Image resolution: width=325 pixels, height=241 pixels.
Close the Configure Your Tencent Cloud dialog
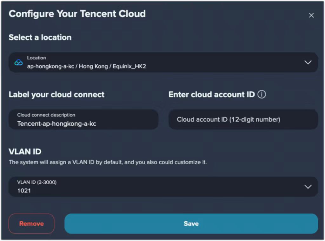point(311,15)
